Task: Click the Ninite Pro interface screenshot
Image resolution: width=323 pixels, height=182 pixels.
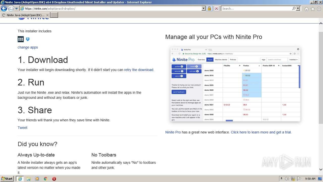Action: 235,84
